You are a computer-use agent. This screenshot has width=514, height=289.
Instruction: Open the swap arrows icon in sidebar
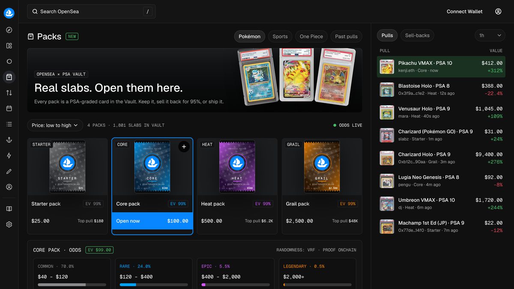click(9, 93)
